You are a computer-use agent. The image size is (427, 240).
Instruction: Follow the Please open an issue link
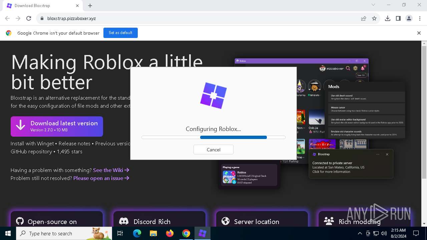[x=101, y=178]
